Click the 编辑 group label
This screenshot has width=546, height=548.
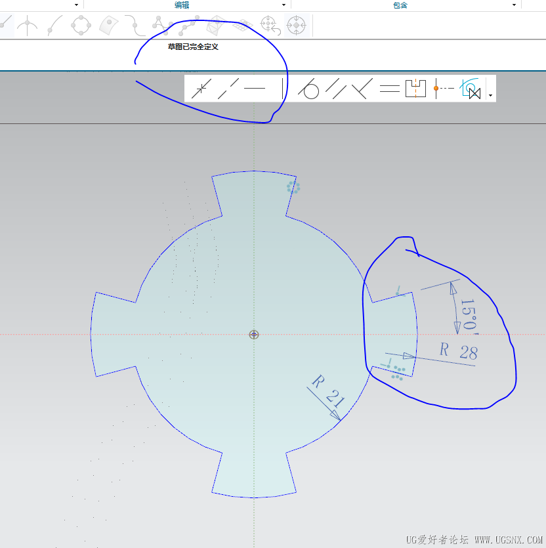(182, 5)
